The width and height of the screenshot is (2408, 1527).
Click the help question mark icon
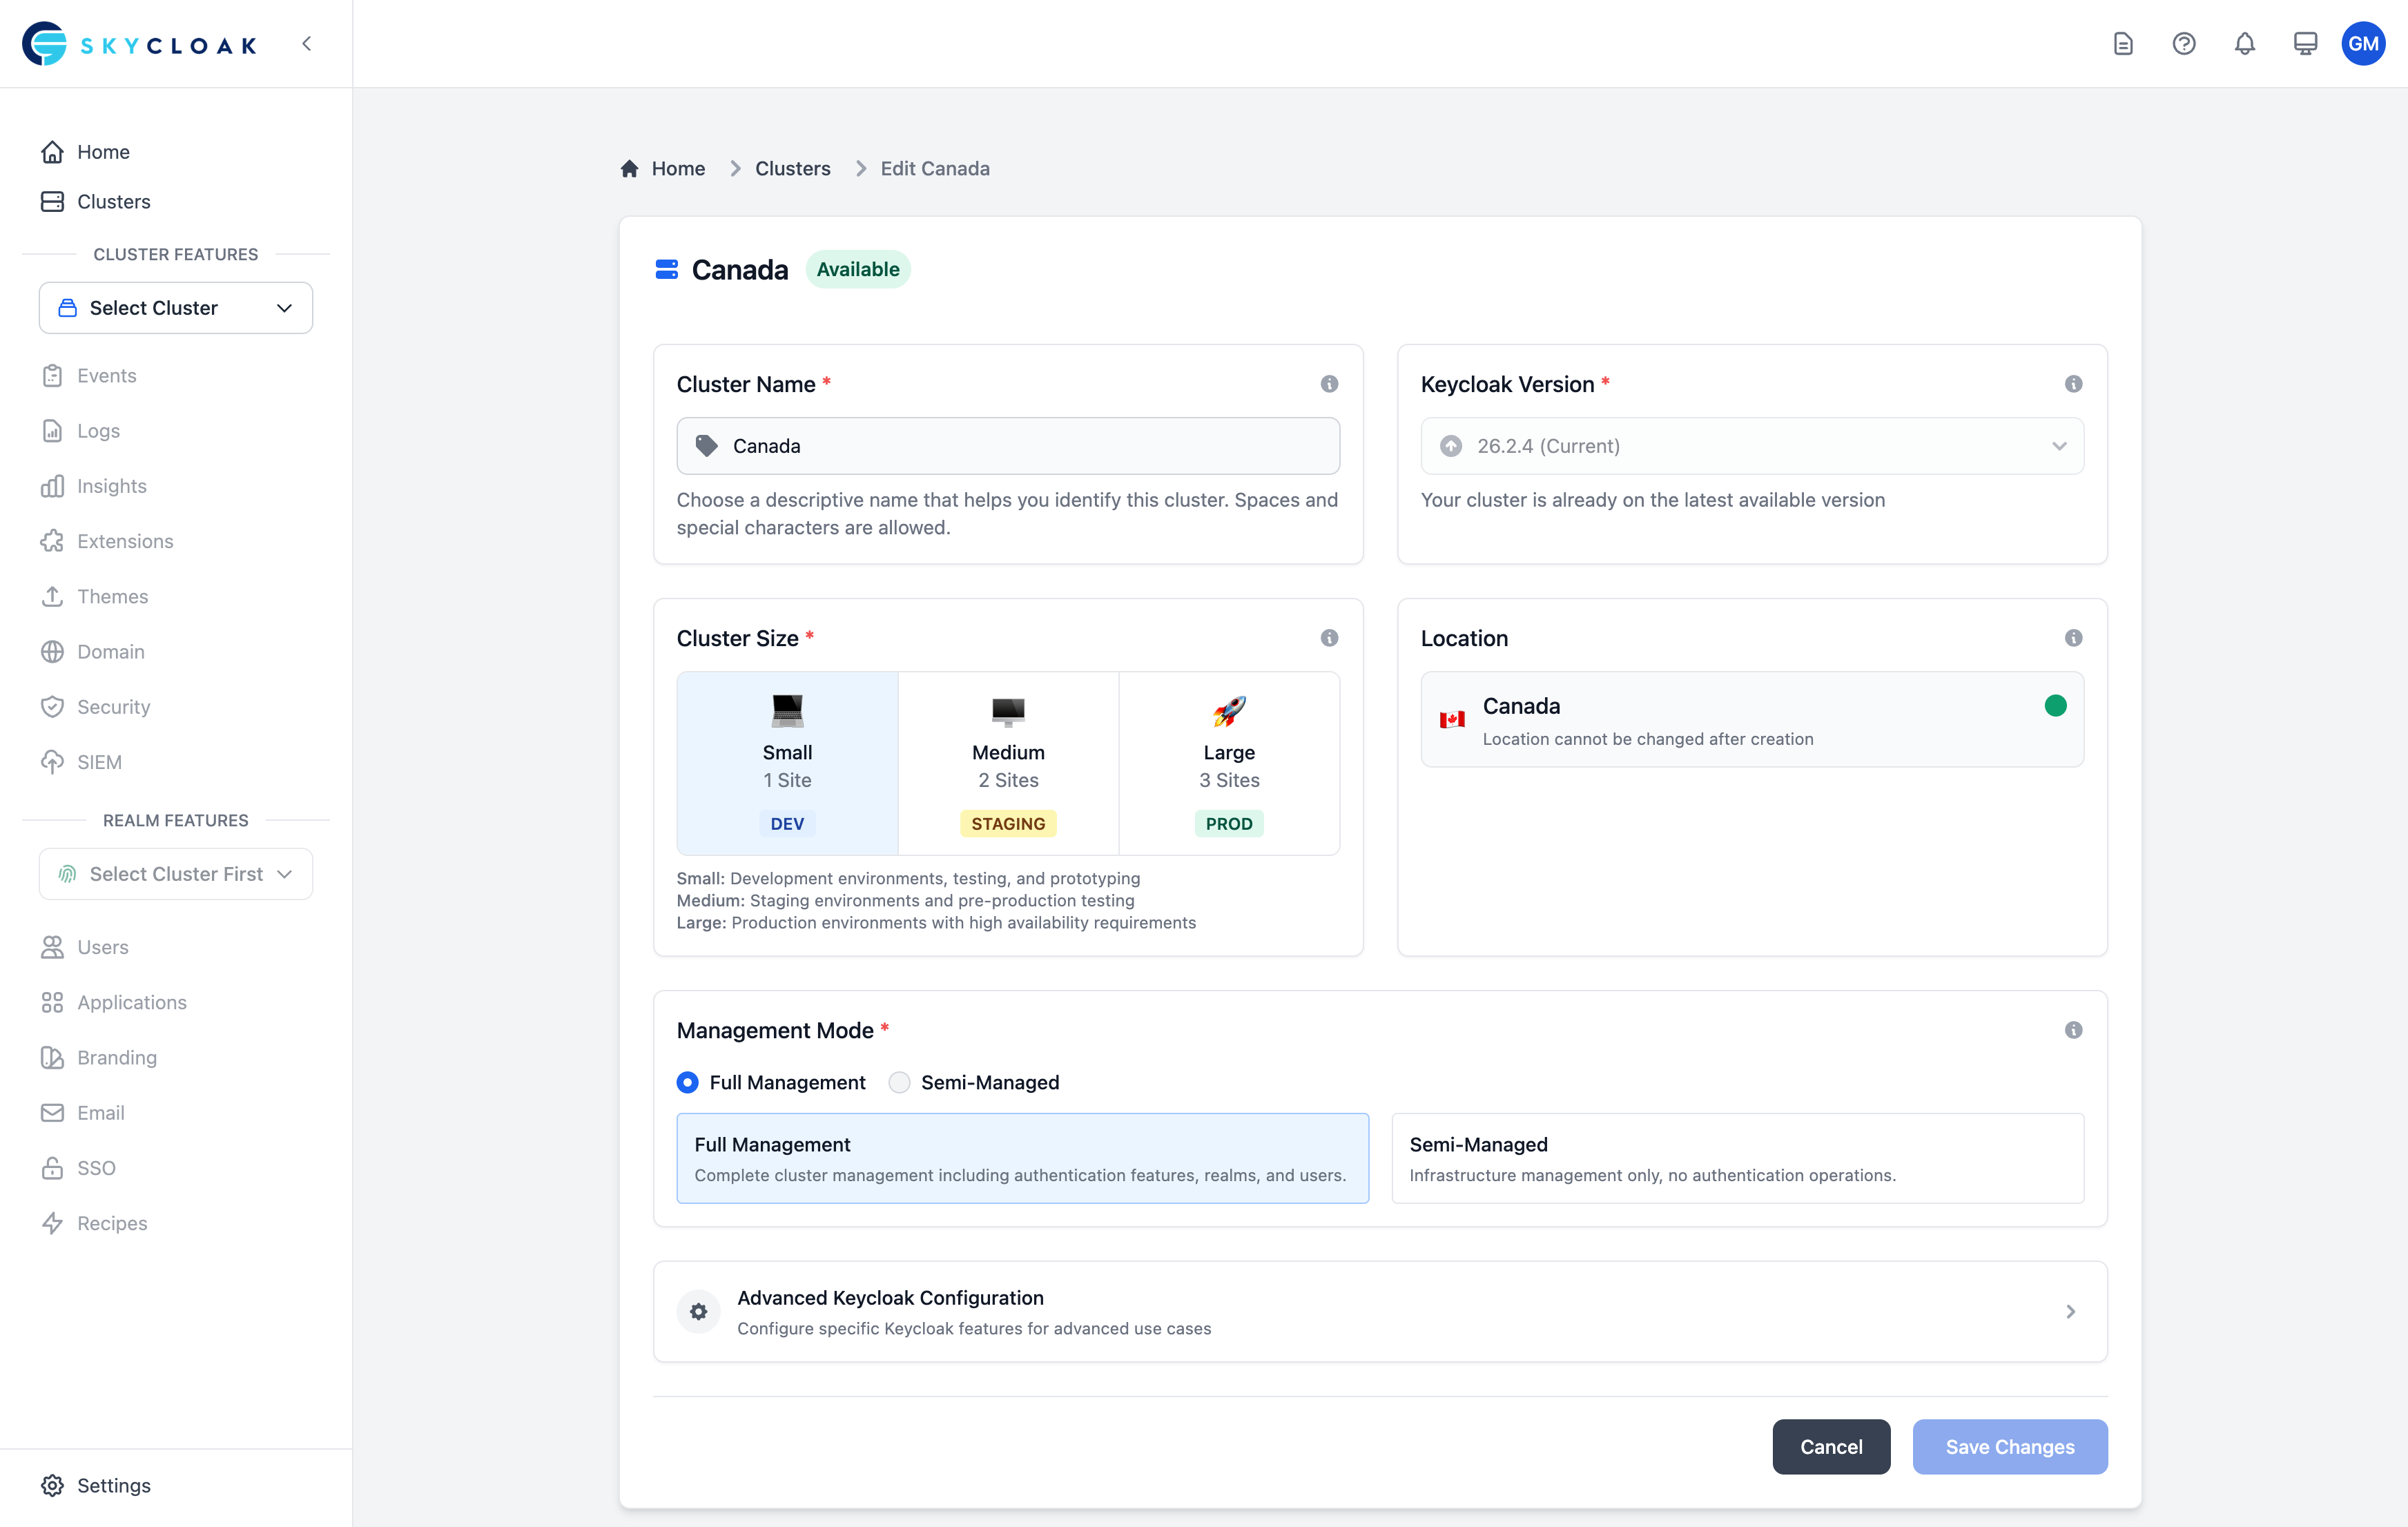[2184, 44]
